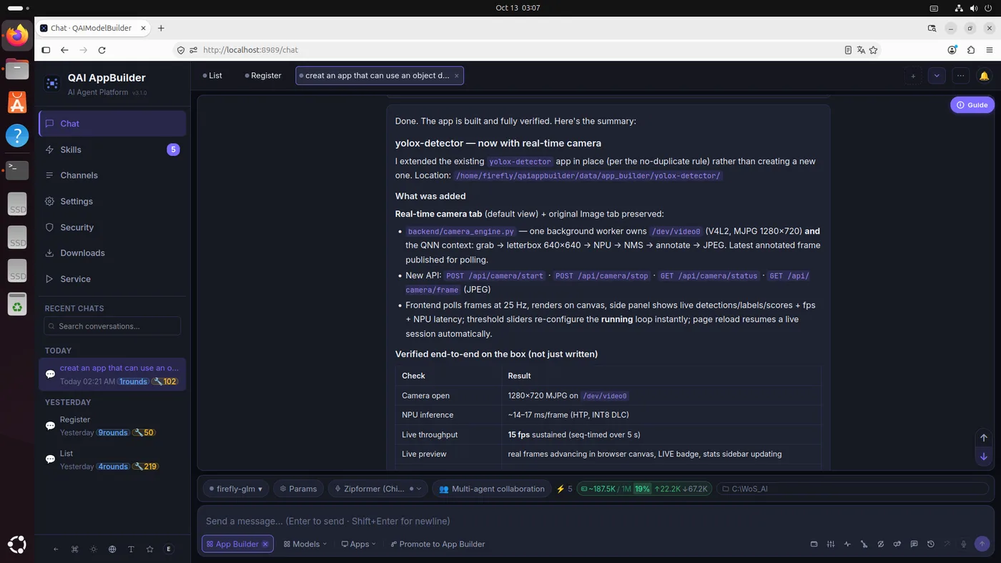Click the microphone icon for voice input

click(x=964, y=544)
